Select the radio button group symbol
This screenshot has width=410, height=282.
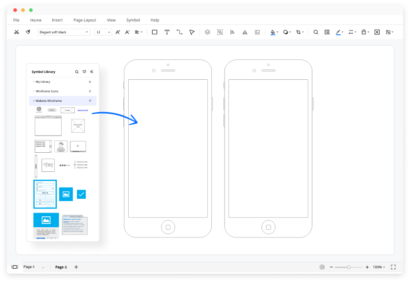81,165
